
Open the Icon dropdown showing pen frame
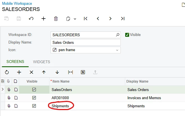point(86,50)
